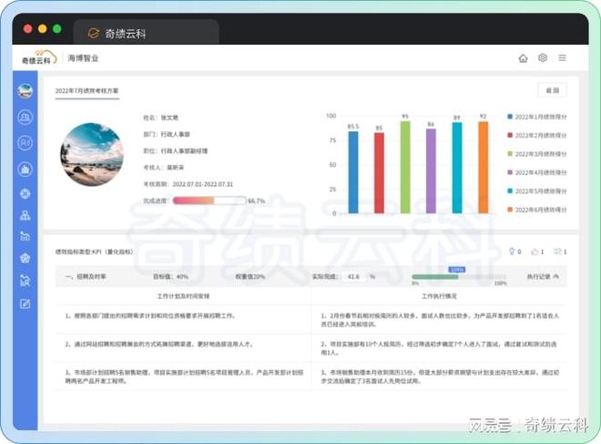Open the trend bar chart sidebar icon
The image size is (601, 444).
[25, 236]
